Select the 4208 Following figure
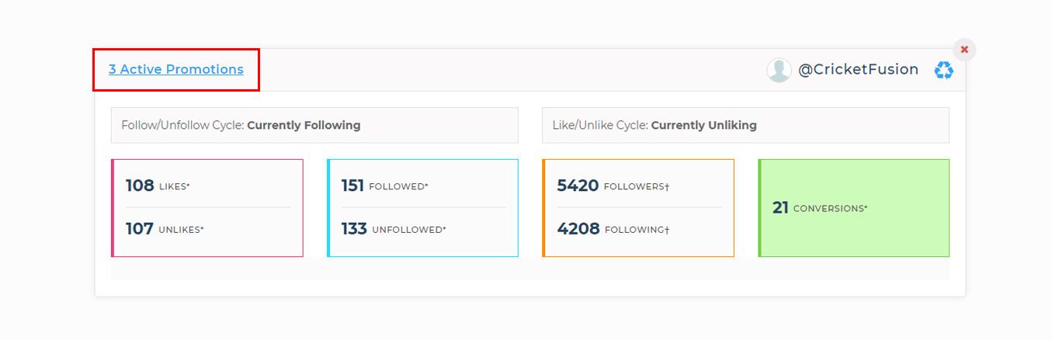1052x340 pixels. click(x=578, y=229)
